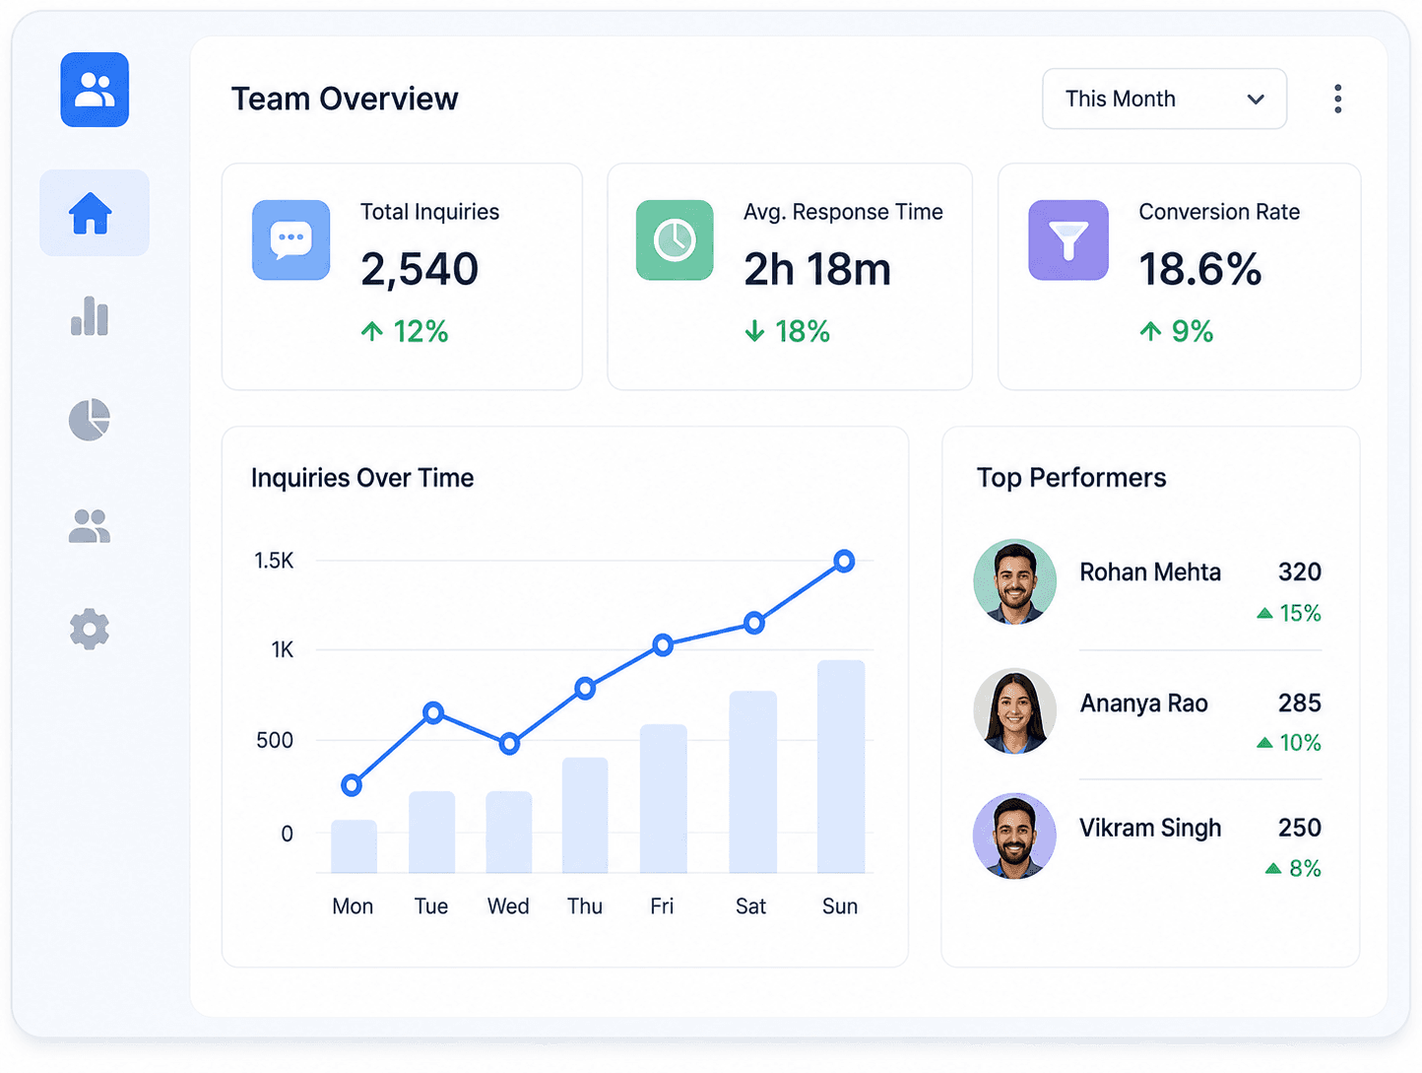Click the Avg. Response Time clock icon
The height and width of the screenshot is (1073, 1422).
pyautogui.click(x=675, y=240)
